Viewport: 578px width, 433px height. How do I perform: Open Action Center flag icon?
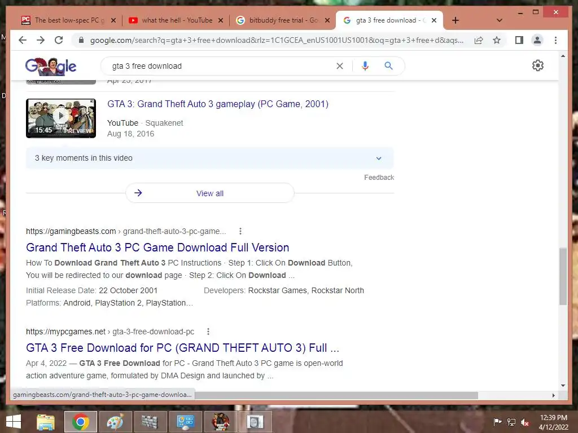tap(497, 422)
